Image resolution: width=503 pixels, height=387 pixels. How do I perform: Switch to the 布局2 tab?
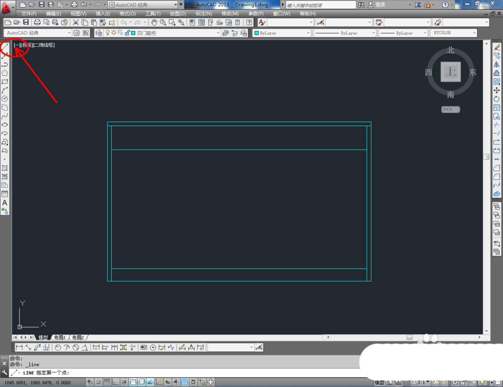coord(78,337)
